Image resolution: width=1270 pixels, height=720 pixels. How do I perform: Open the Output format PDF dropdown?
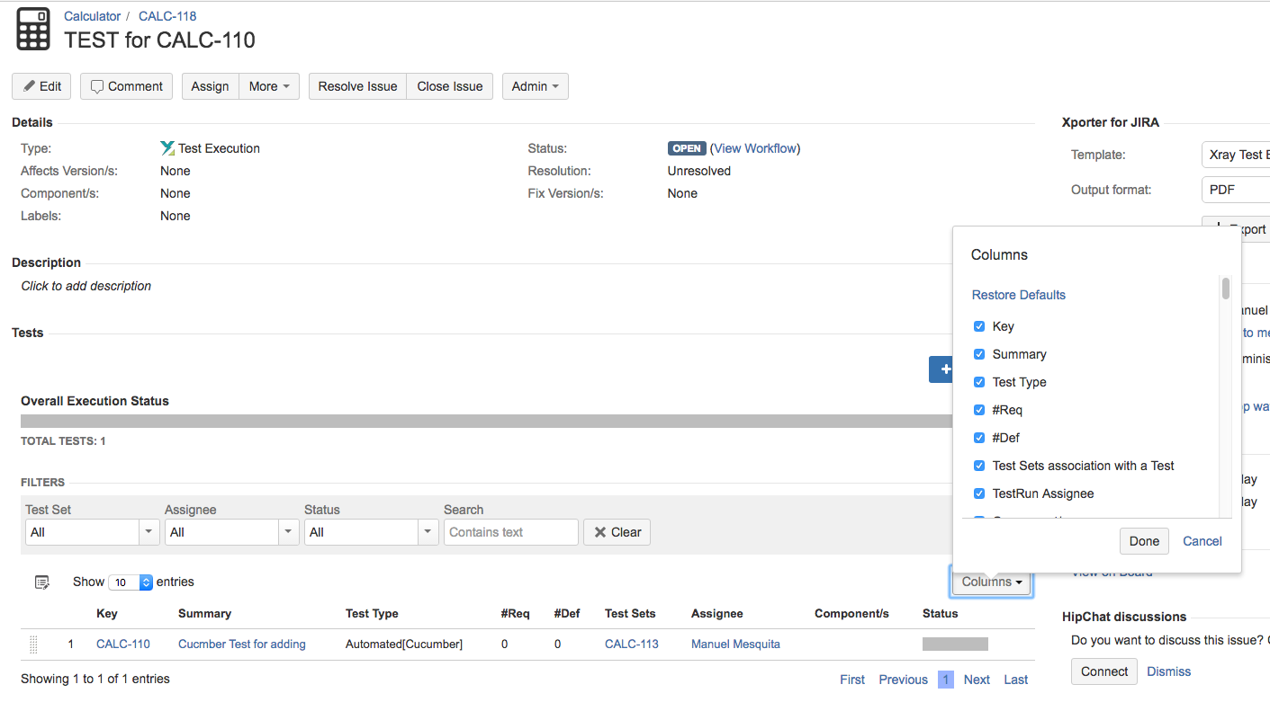click(x=1236, y=190)
